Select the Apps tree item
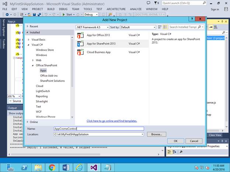 43,71
